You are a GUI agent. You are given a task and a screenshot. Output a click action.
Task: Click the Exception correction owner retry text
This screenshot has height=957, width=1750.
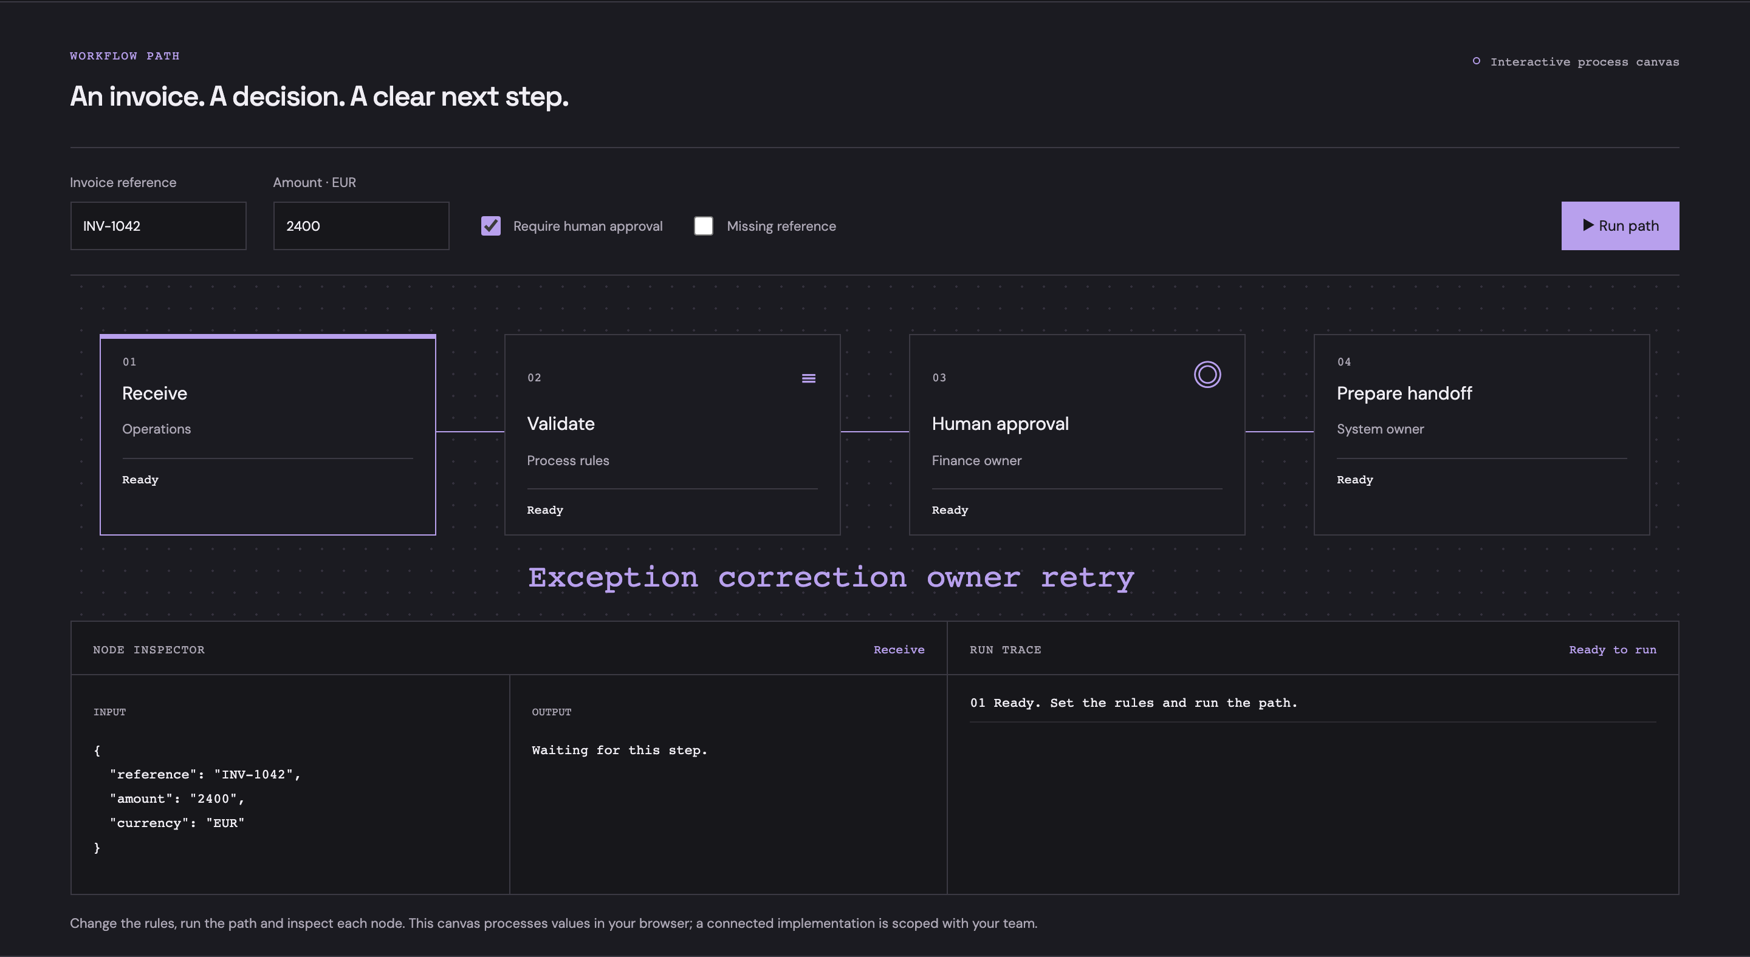pyautogui.click(x=831, y=577)
